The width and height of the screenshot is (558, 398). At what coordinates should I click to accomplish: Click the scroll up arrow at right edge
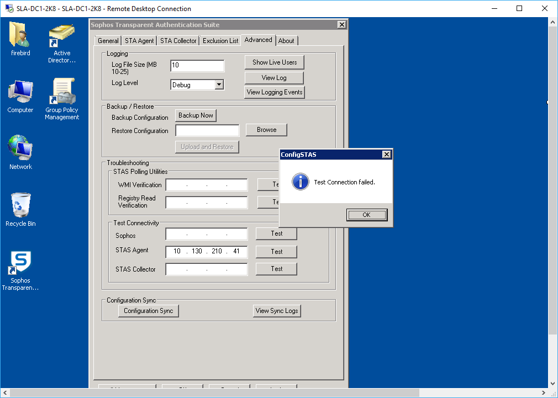click(x=552, y=22)
